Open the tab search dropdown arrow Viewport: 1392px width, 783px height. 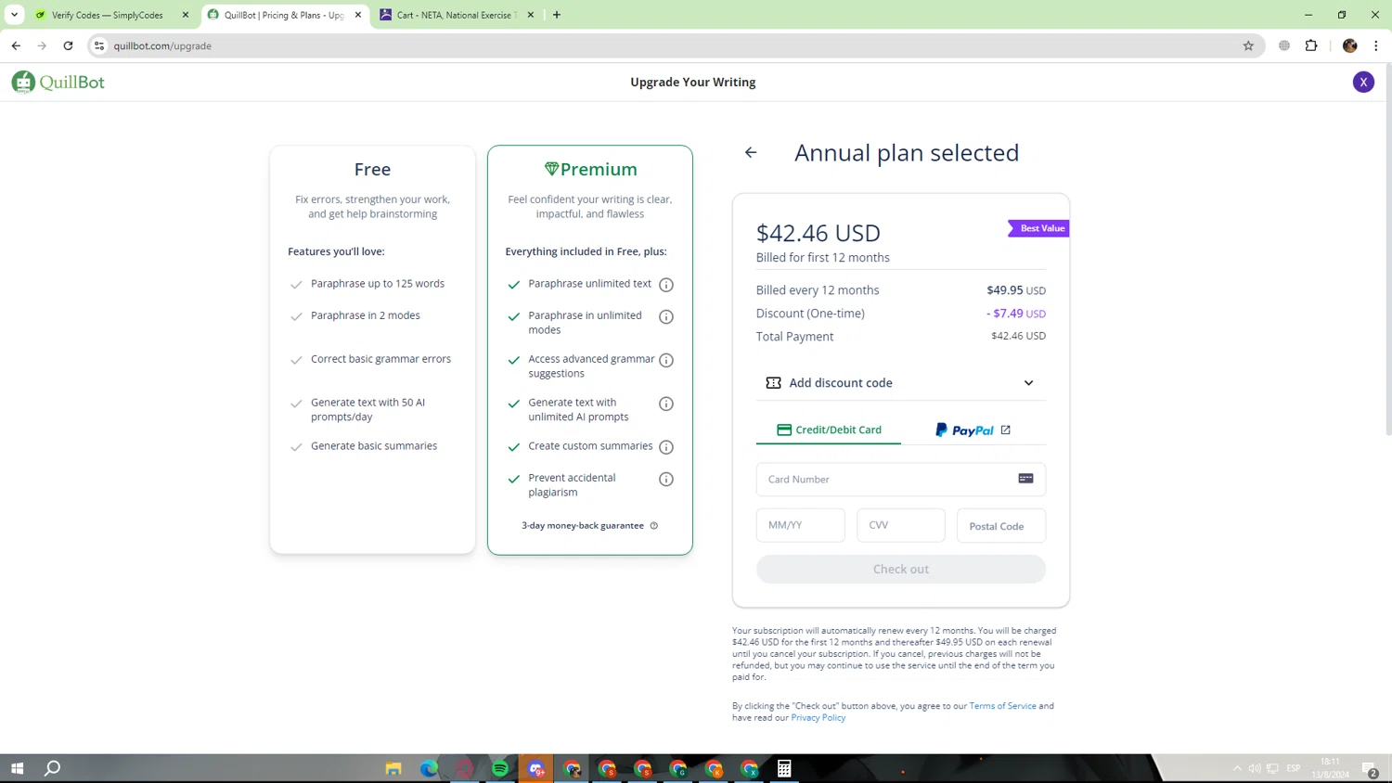coord(15,15)
